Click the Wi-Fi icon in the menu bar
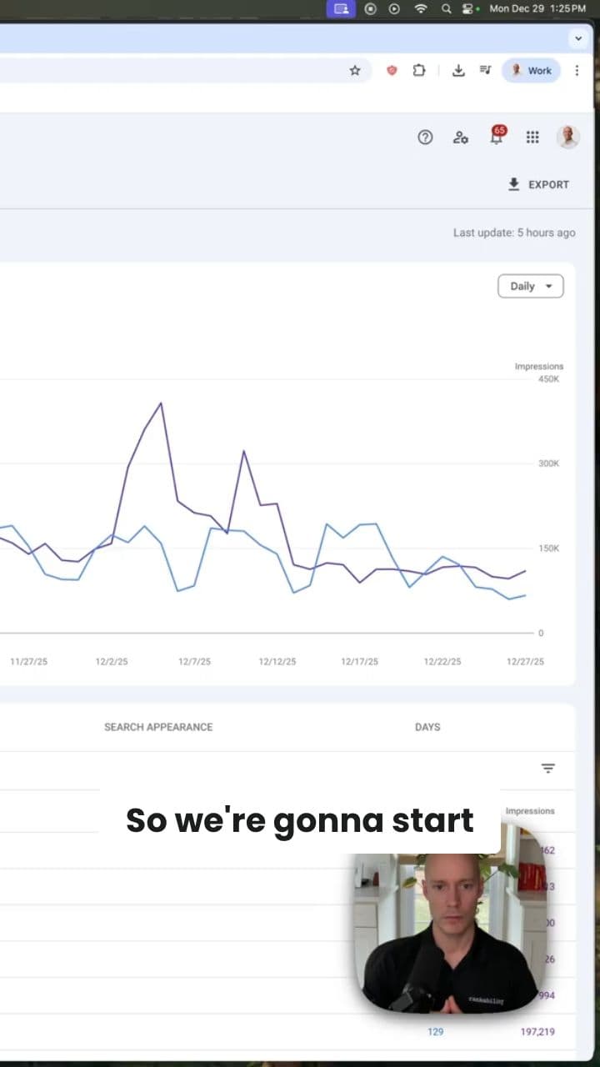 [417, 9]
